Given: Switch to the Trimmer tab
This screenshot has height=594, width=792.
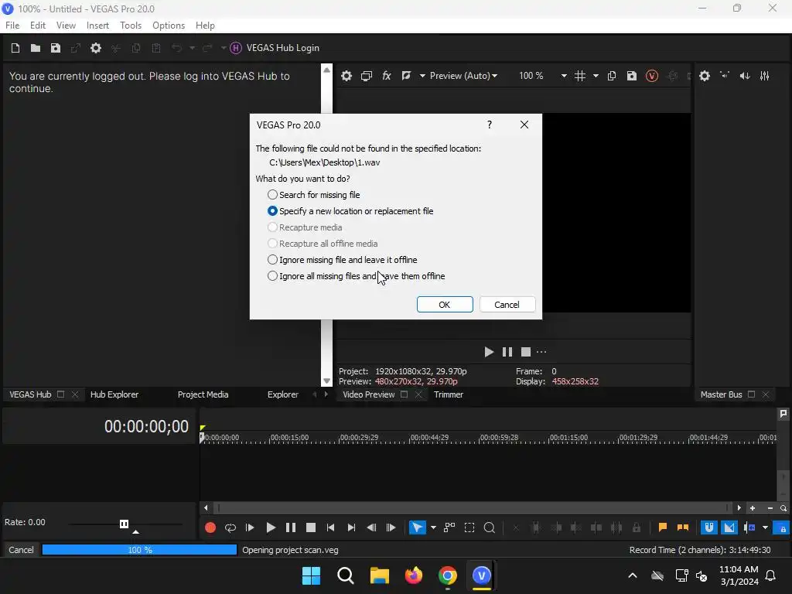Looking at the screenshot, I should pos(449,394).
